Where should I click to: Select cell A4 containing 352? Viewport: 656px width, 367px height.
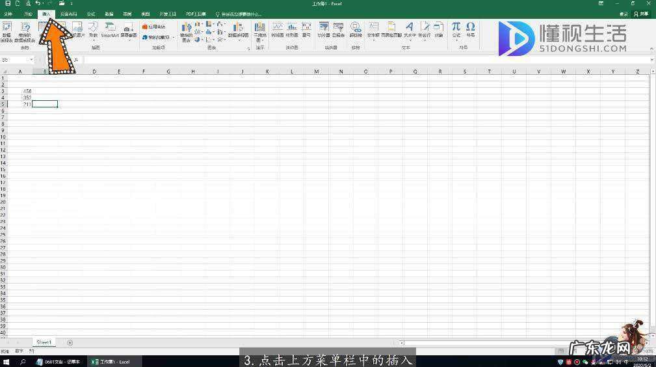[20, 98]
